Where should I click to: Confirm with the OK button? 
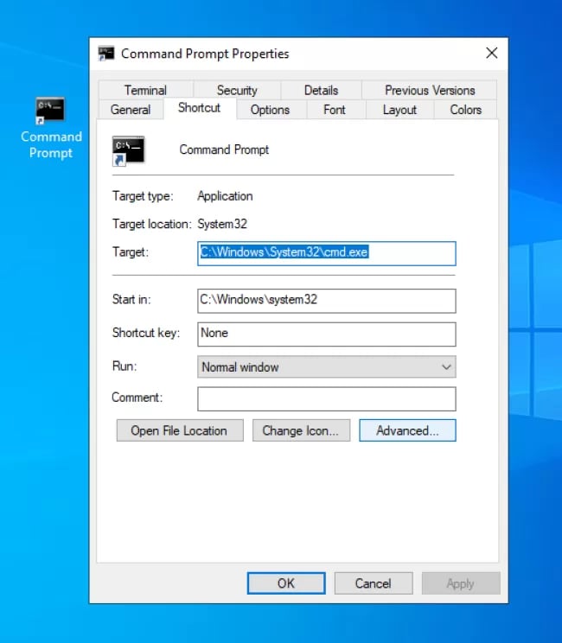tap(286, 583)
